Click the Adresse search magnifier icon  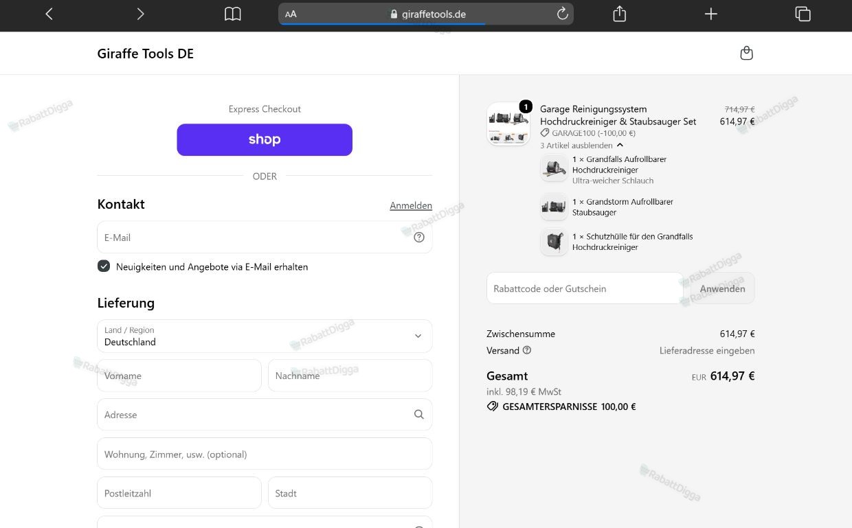pyautogui.click(x=419, y=415)
